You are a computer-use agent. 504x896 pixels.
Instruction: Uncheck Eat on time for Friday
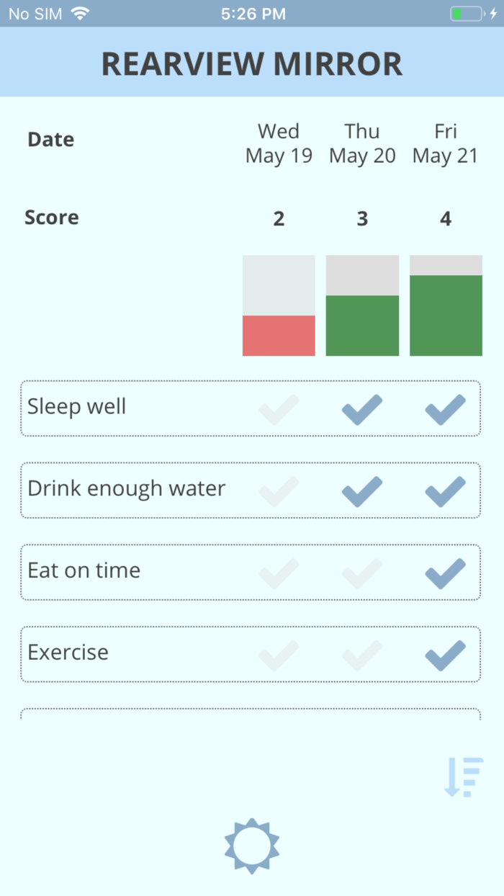tap(445, 574)
